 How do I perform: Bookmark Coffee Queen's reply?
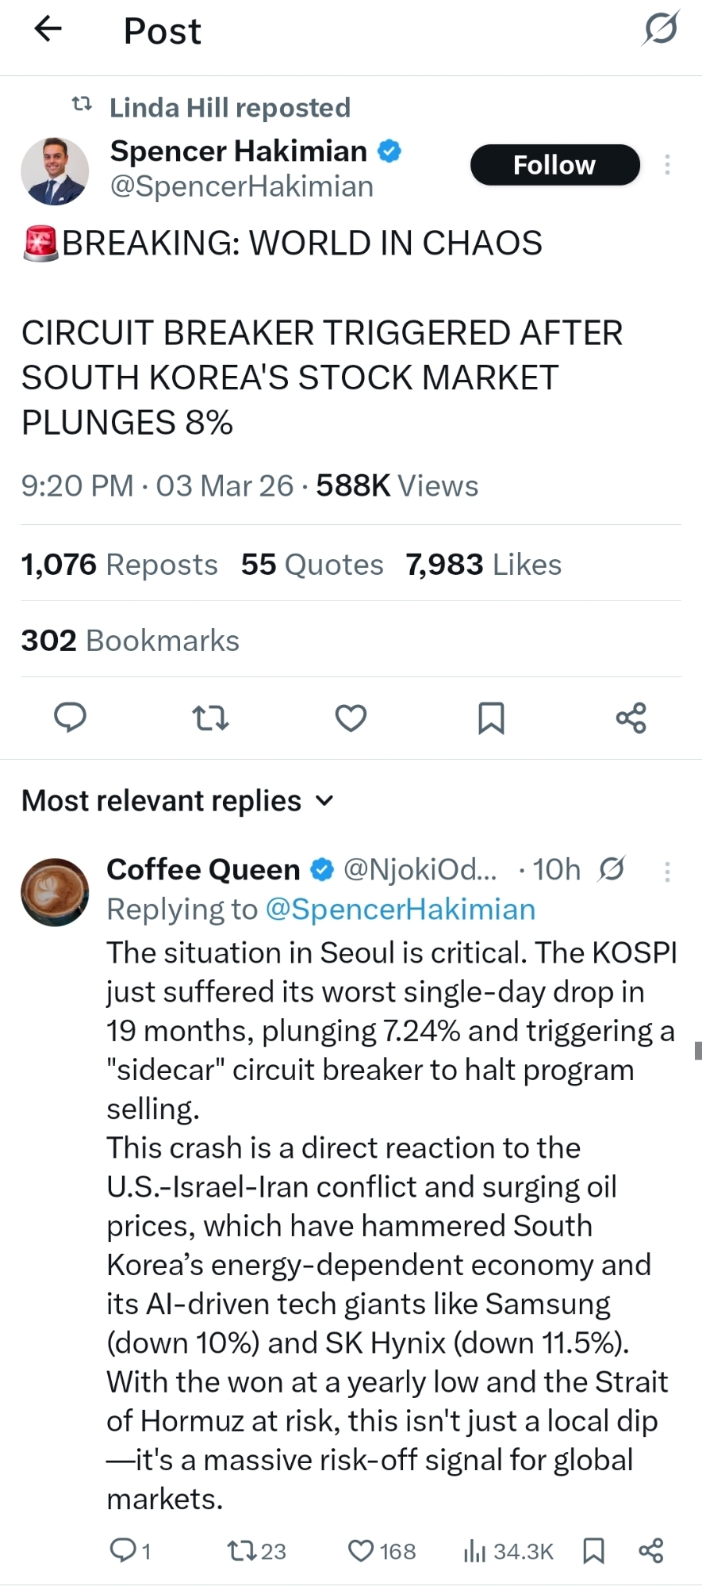coord(593,1550)
